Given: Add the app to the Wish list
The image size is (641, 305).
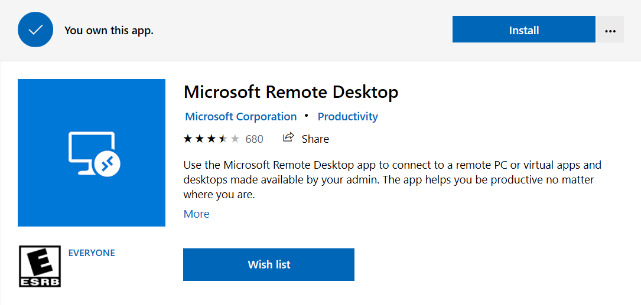Looking at the screenshot, I should (269, 264).
